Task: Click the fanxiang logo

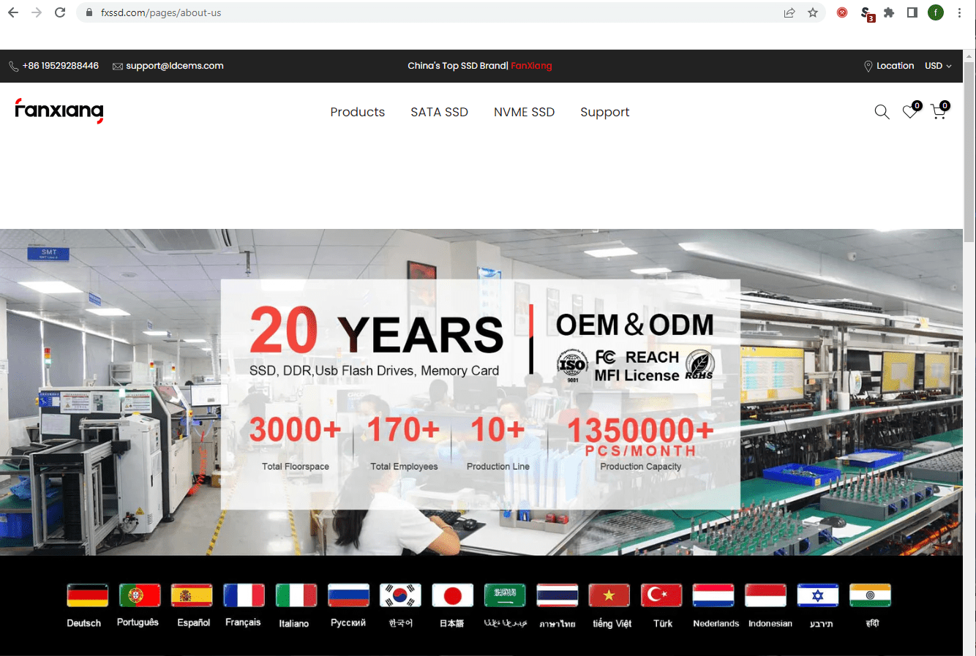Action: (x=59, y=110)
